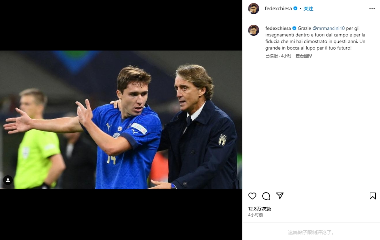The width and height of the screenshot is (380, 240).
Task: Open comments via the speech bubble icon
Action: click(266, 196)
